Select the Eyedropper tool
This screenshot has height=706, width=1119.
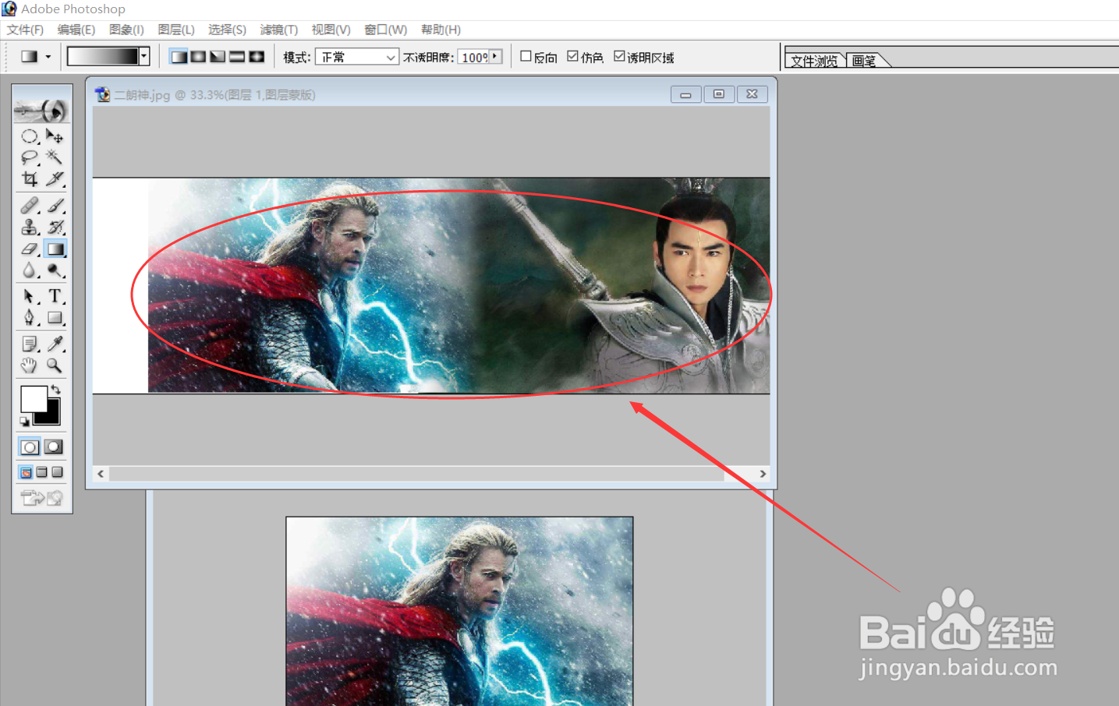pos(55,344)
